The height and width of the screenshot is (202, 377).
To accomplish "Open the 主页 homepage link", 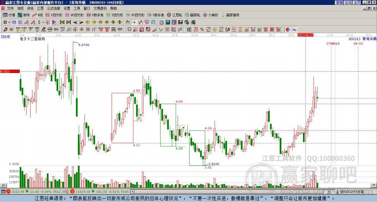I will click(357, 3).
